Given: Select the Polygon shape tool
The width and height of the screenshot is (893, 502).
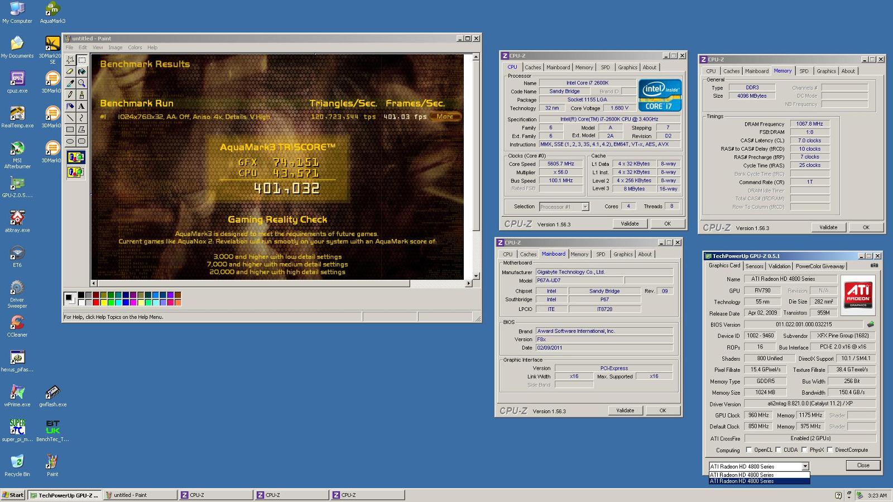Looking at the screenshot, I should tap(82, 130).
